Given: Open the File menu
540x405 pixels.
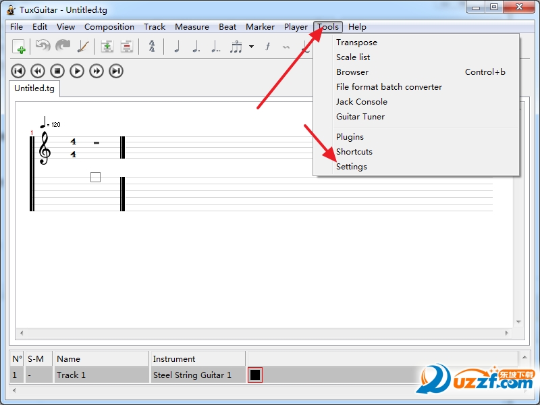Looking at the screenshot, I should (16, 27).
